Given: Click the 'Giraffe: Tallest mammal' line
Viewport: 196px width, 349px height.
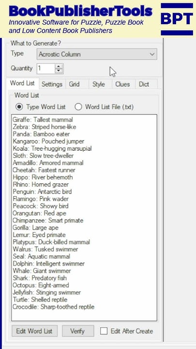Looking at the screenshot, I should (x=43, y=120).
